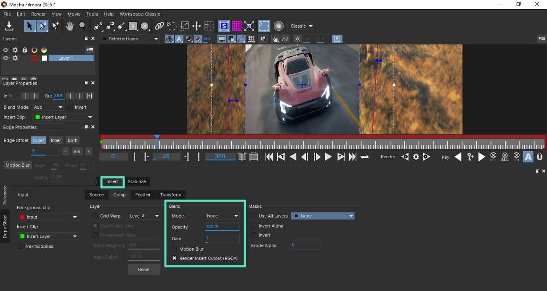
Task: Click the edge offset Set button
Action: click(x=77, y=152)
